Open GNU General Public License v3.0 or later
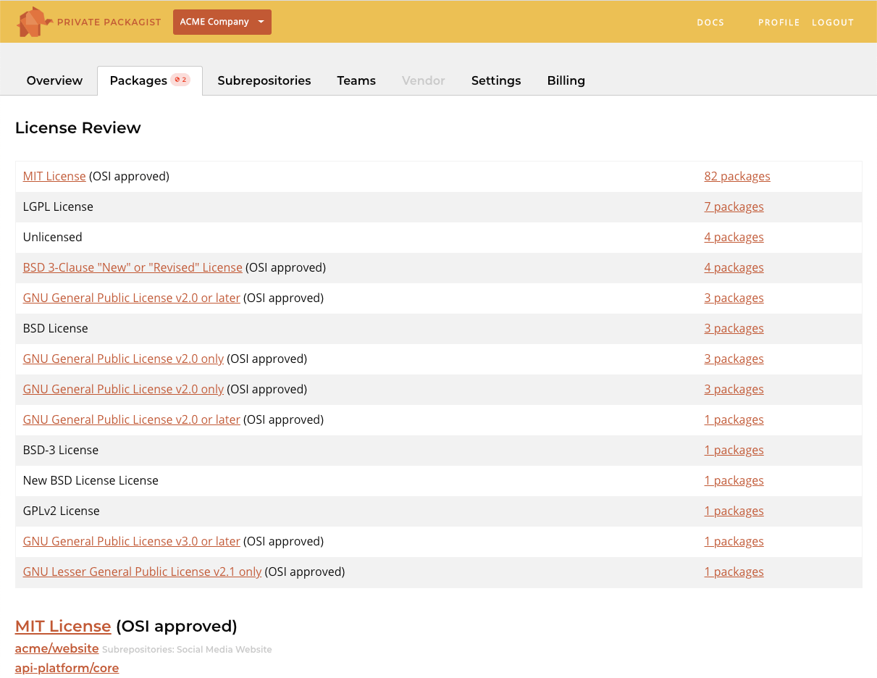The width and height of the screenshot is (877, 678). 131,541
